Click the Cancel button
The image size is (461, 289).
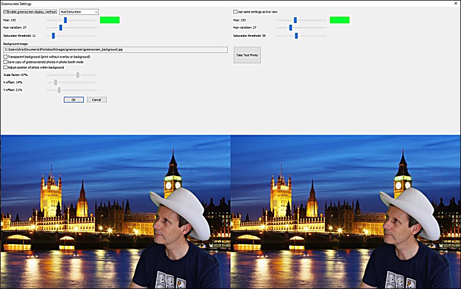pyautogui.click(x=97, y=100)
